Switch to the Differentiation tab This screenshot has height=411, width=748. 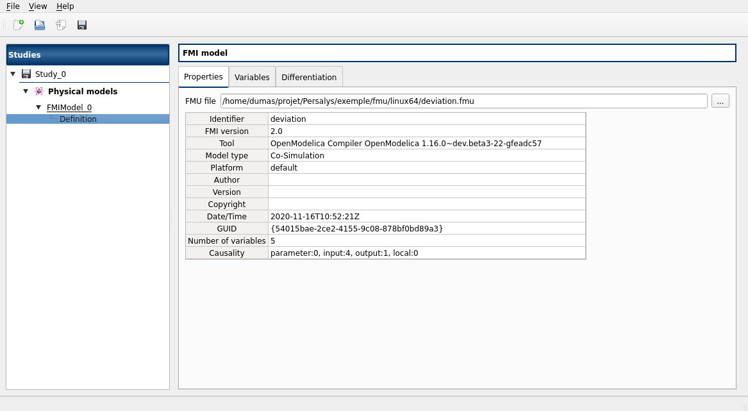click(x=309, y=78)
